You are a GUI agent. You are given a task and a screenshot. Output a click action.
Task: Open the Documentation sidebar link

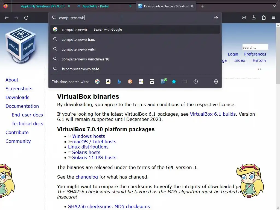pyautogui.click(x=22, y=106)
